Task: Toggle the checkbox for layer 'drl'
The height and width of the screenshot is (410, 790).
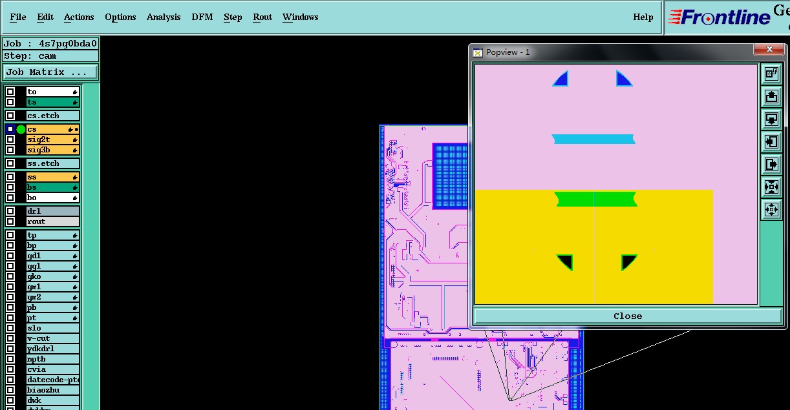Action: coord(10,211)
